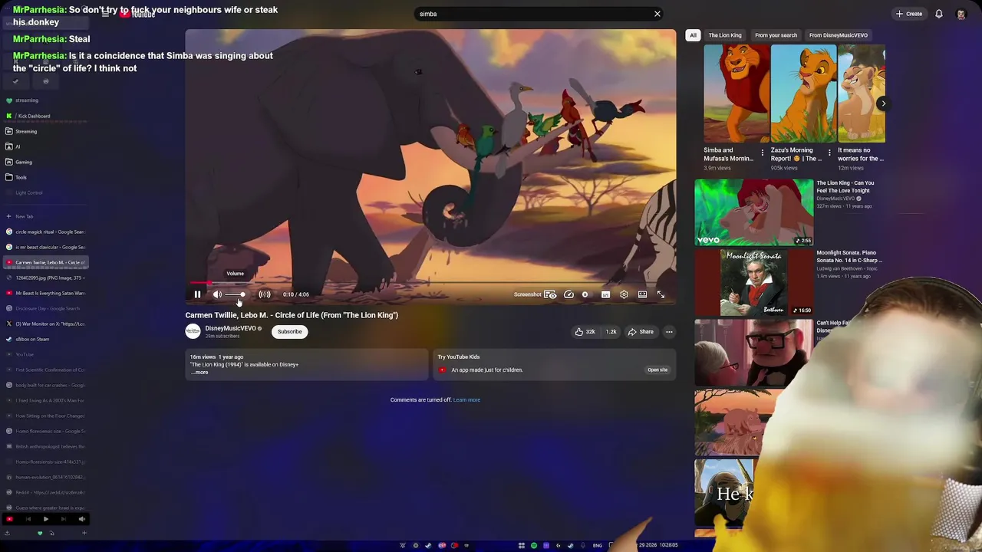982x552 pixels.
Task: Skip to previous track in sidebar player
Action: [28, 519]
